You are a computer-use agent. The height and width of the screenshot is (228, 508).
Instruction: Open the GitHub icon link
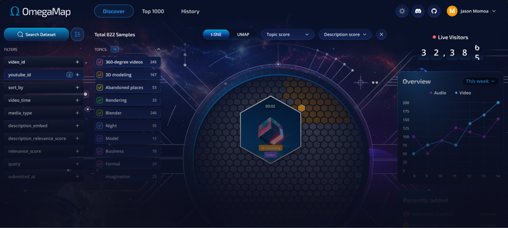(434, 11)
